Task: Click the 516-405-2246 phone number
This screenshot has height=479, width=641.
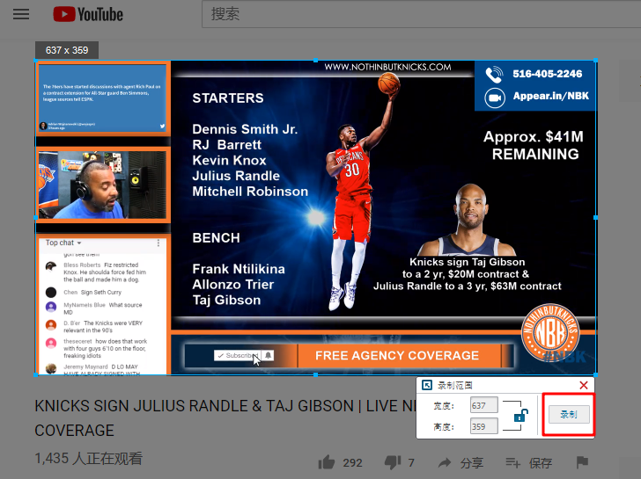Action: coord(548,74)
